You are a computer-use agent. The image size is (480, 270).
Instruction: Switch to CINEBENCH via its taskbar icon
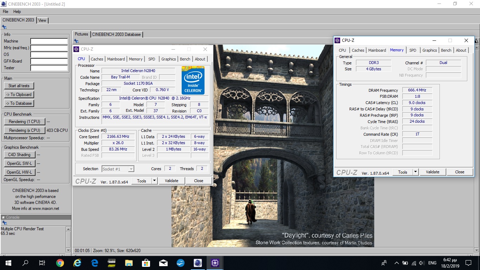pyautogui.click(x=198, y=263)
